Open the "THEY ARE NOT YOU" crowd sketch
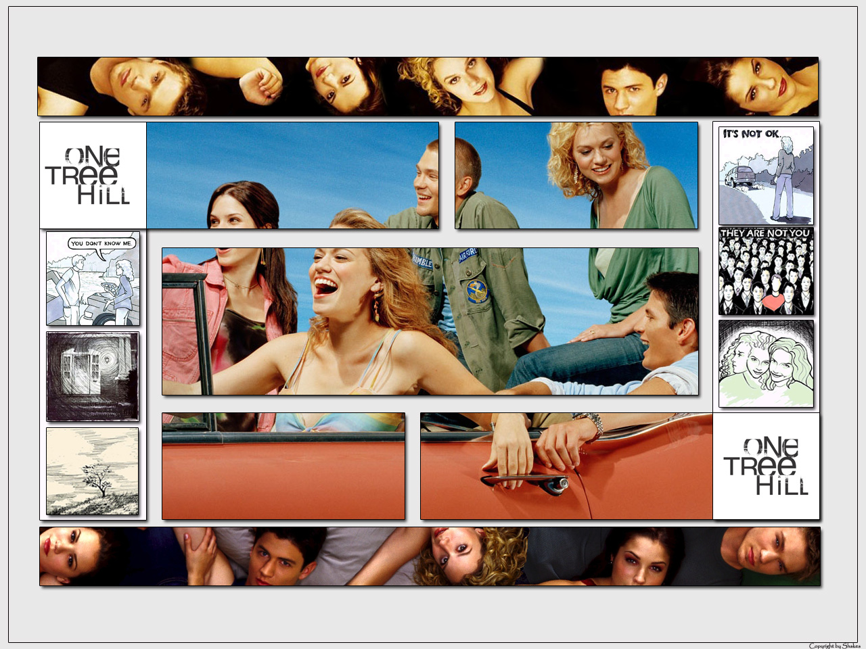Image resolution: width=866 pixels, height=649 pixels. 766,271
